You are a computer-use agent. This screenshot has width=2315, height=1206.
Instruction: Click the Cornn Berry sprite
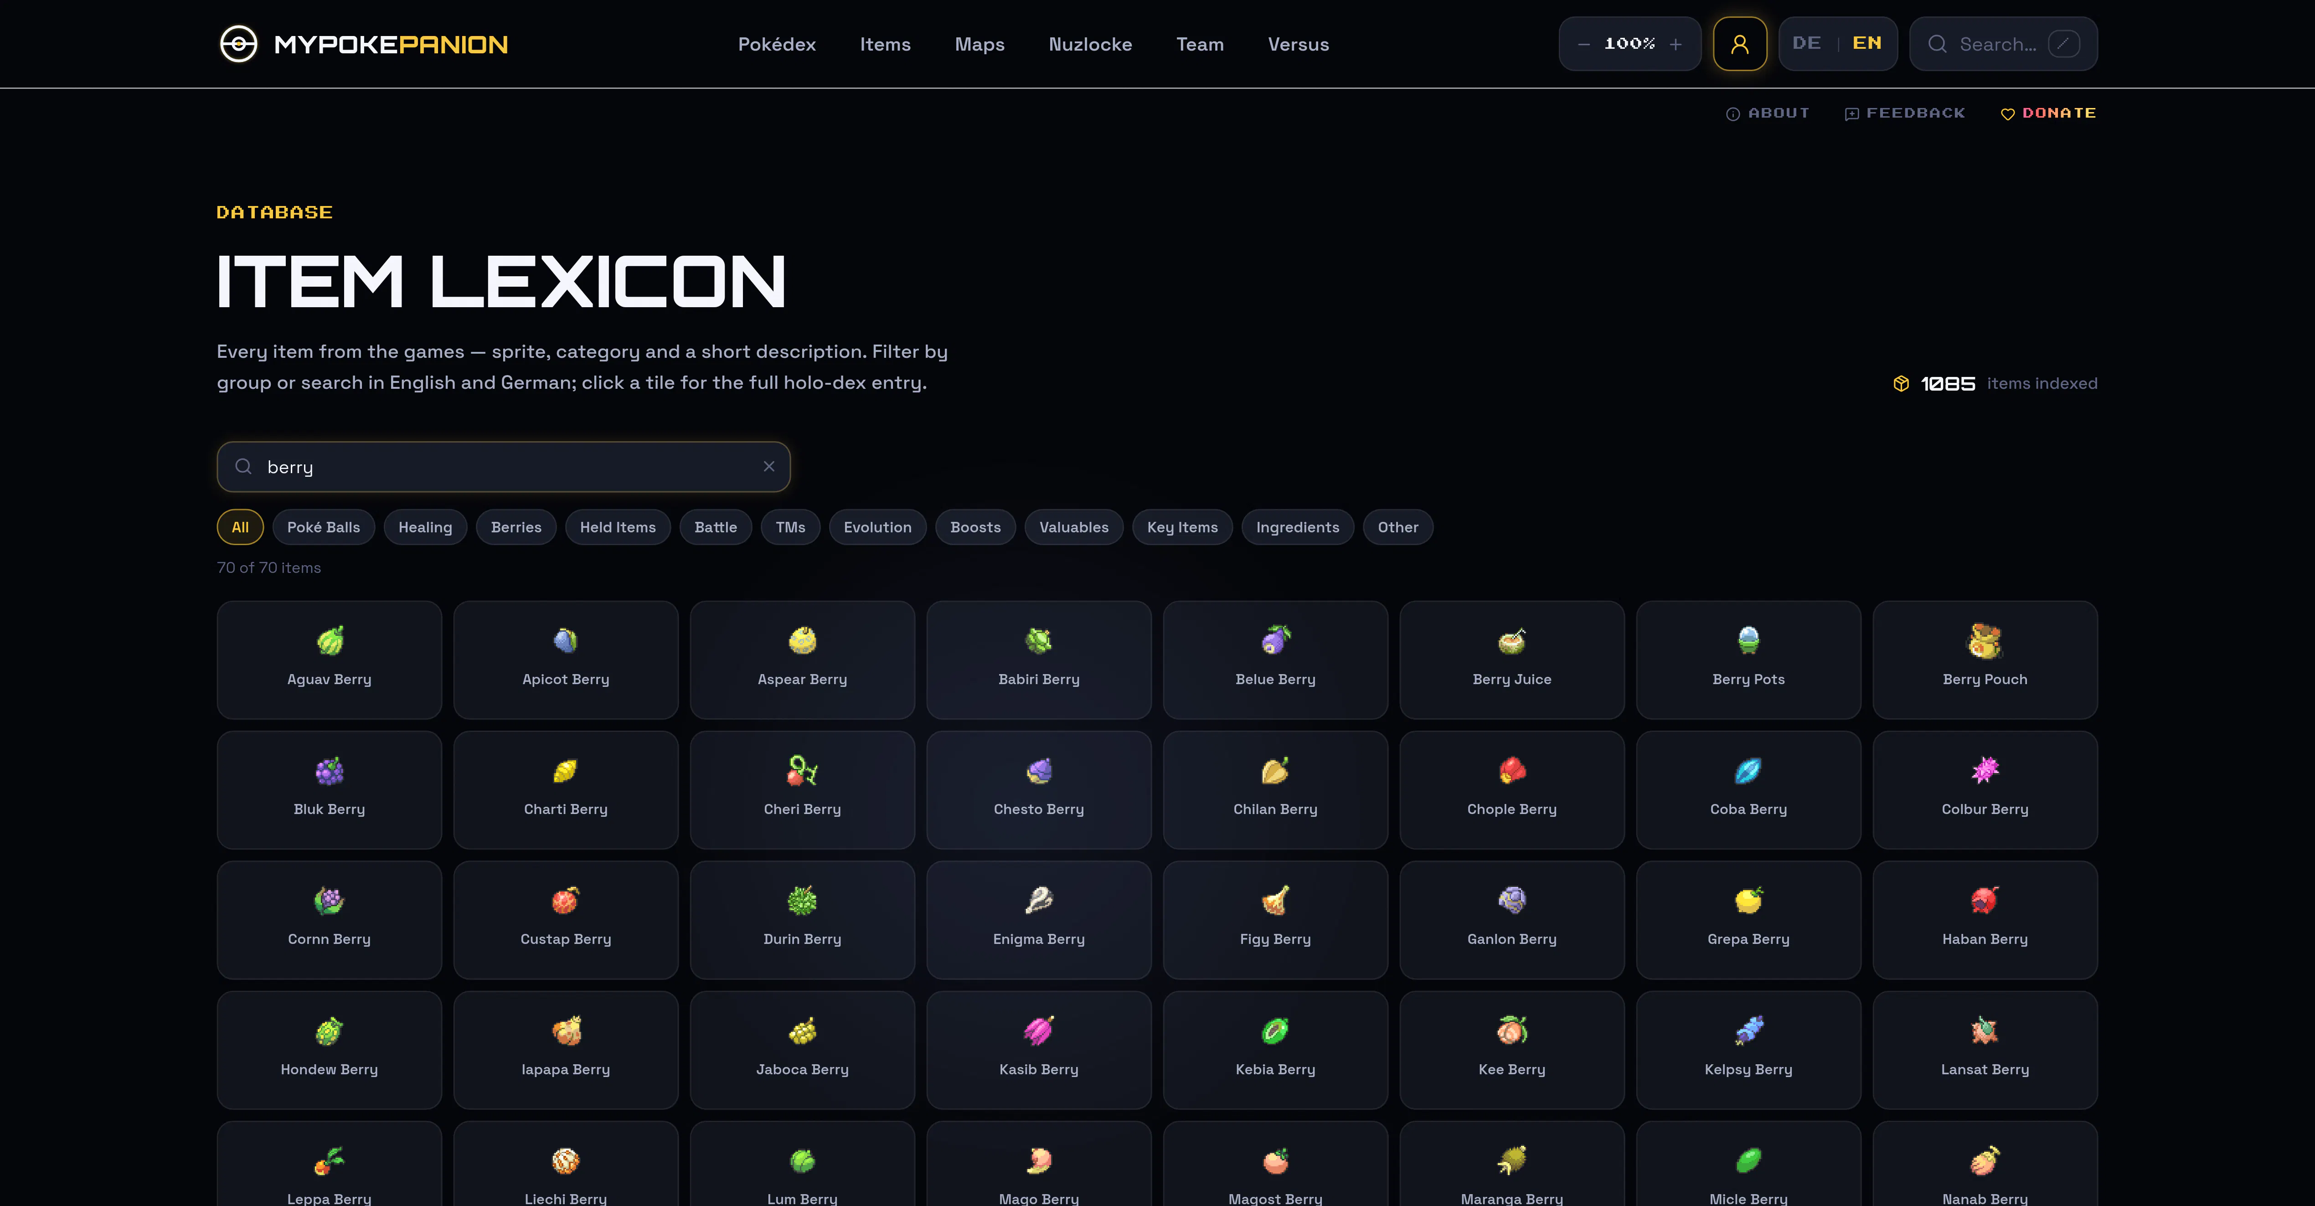[330, 901]
